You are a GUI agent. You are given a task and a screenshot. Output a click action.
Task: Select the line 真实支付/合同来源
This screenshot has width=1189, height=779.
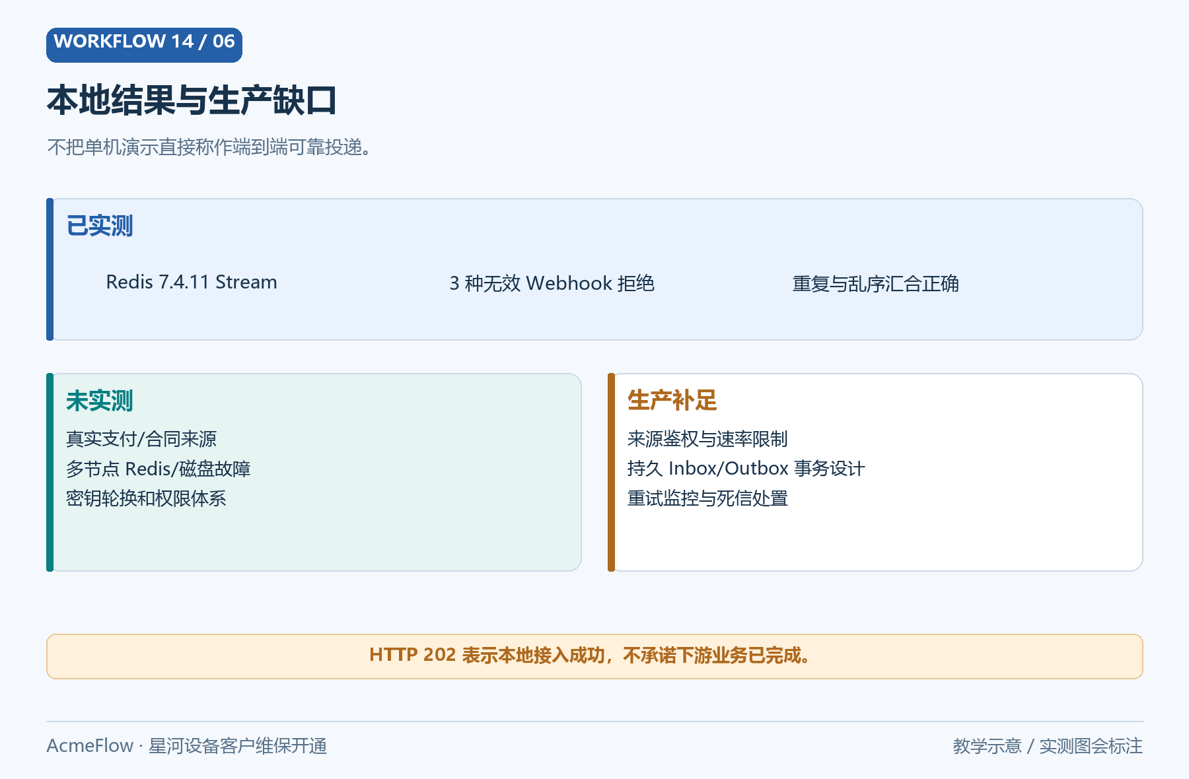(141, 439)
